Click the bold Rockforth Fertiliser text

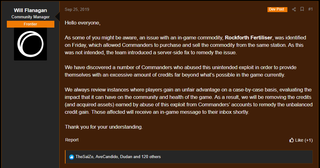[x=248, y=38]
